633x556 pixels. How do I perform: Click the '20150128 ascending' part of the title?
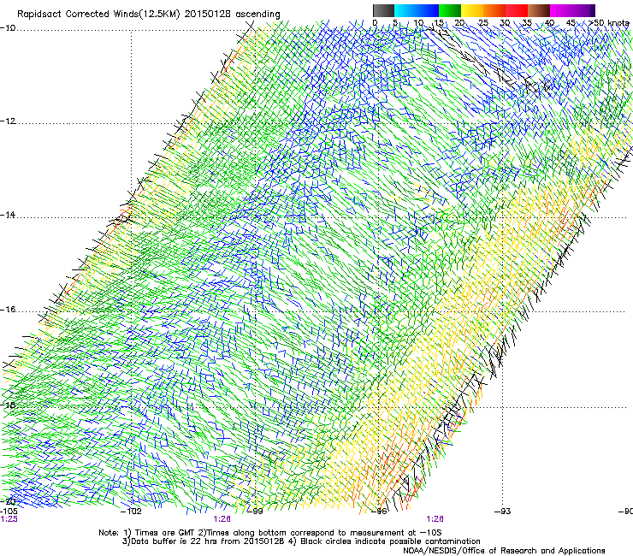coord(233,15)
